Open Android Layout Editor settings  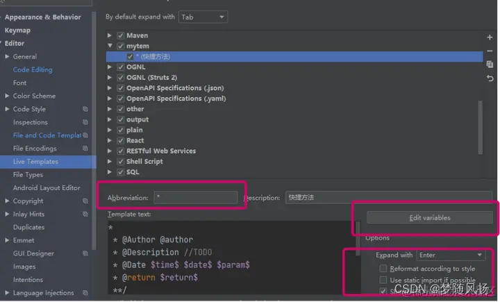pyautogui.click(x=47, y=188)
